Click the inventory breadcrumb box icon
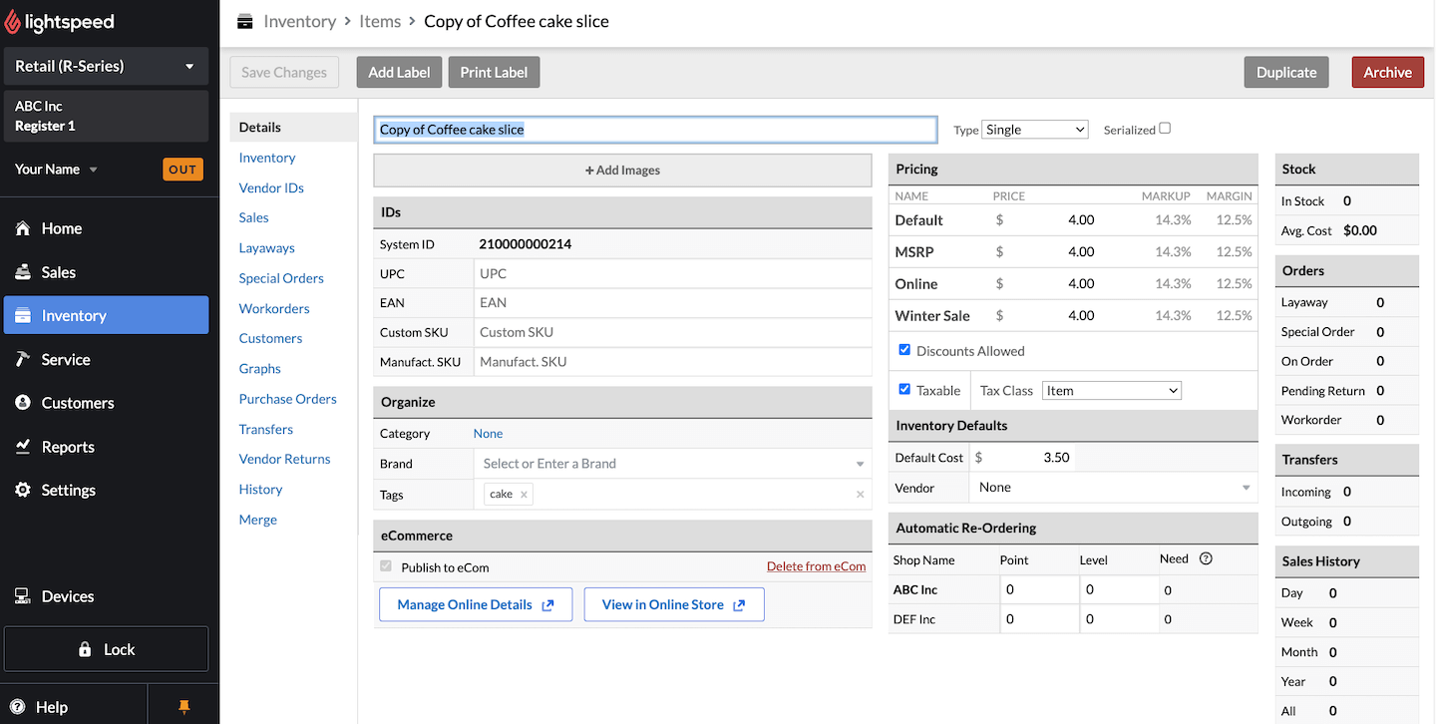 [x=245, y=21]
